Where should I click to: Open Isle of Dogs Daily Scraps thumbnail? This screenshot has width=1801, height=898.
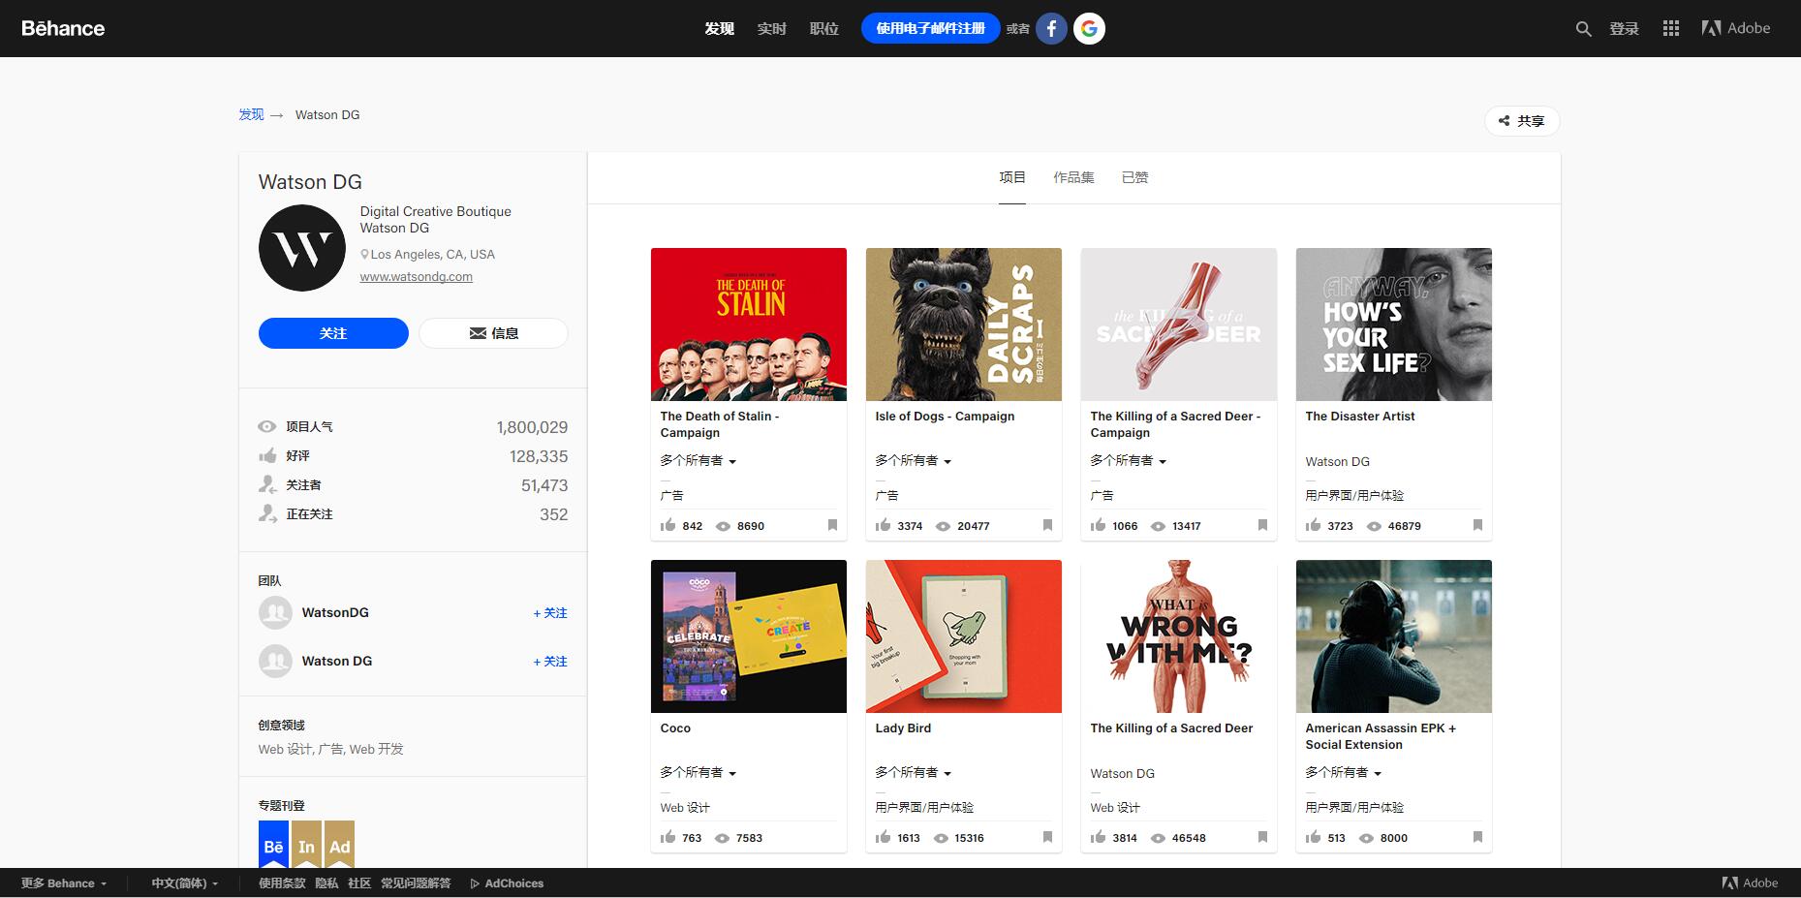pos(964,325)
